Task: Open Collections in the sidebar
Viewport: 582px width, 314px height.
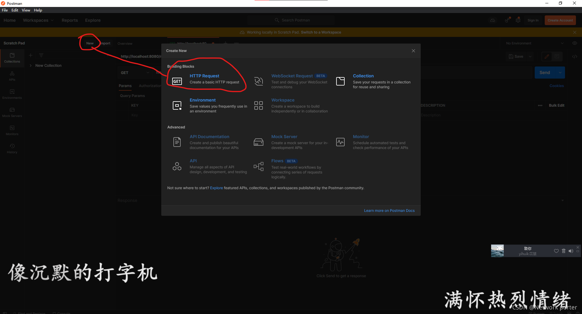Action: [12, 58]
